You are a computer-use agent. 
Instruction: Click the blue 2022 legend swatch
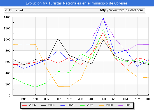tap(63, 105)
